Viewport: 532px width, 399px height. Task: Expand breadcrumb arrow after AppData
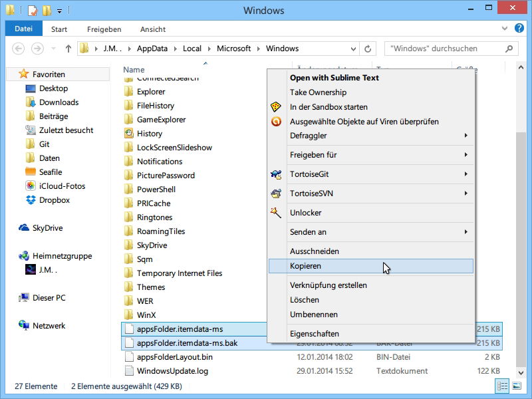176,49
